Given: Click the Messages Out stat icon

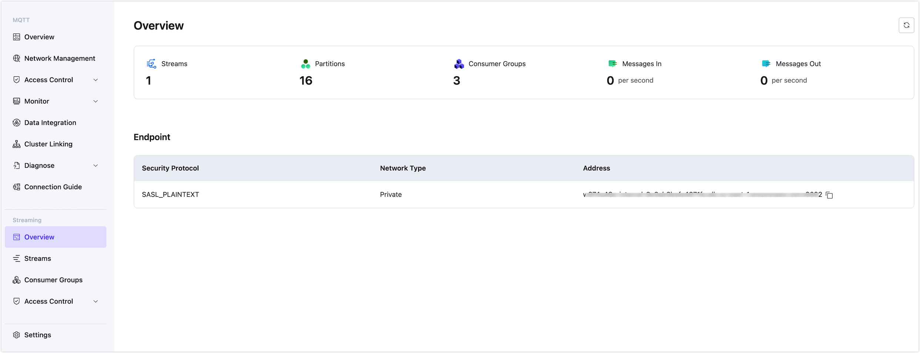Looking at the screenshot, I should pos(766,64).
